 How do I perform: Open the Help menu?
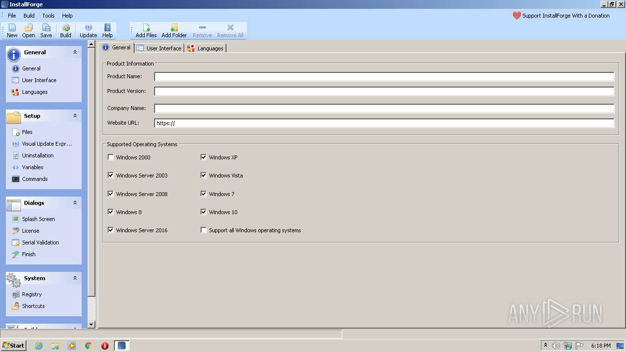[x=67, y=16]
